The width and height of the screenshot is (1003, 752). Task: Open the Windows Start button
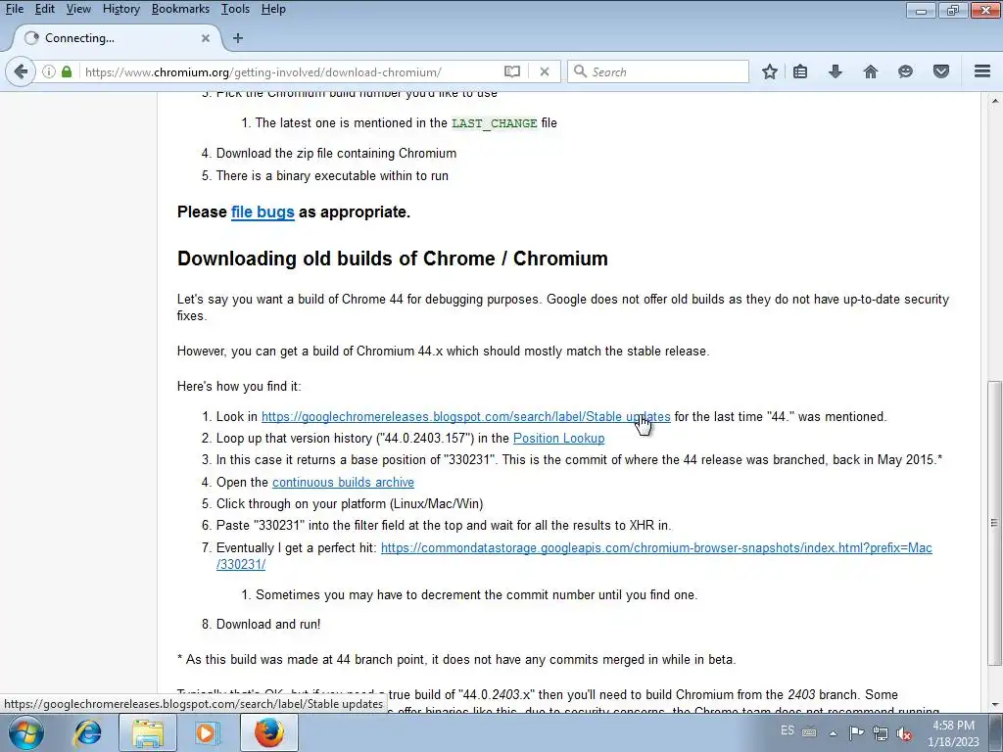click(25, 732)
